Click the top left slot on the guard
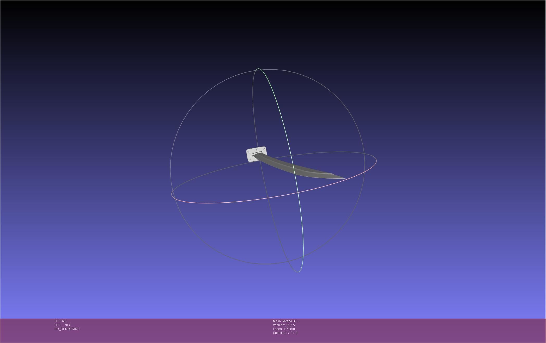Screen dimensions: 546x343 [x=249, y=151]
